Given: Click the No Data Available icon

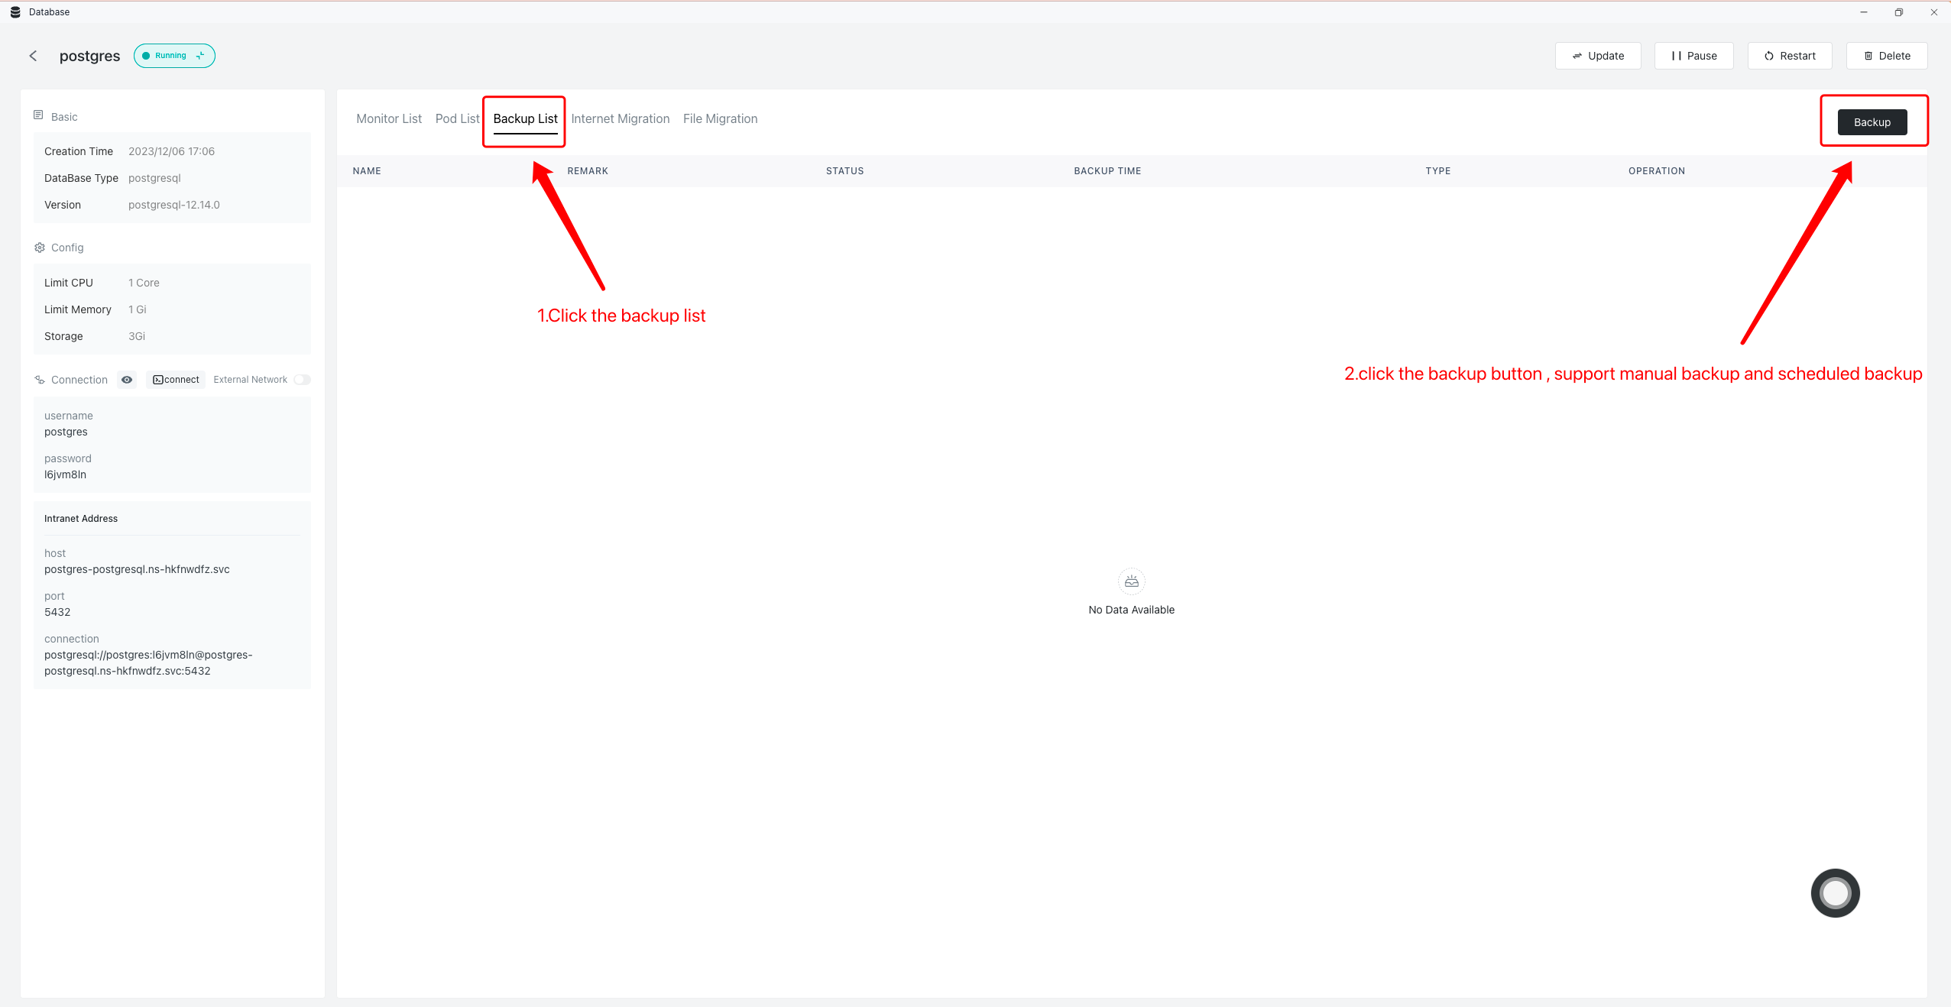Looking at the screenshot, I should [x=1131, y=581].
